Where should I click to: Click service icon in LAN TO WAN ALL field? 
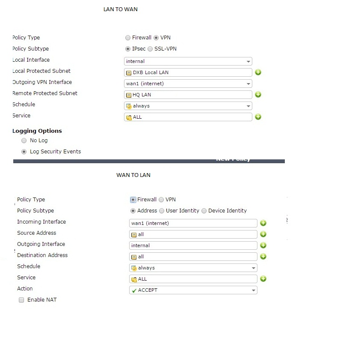pyautogui.click(x=129, y=117)
